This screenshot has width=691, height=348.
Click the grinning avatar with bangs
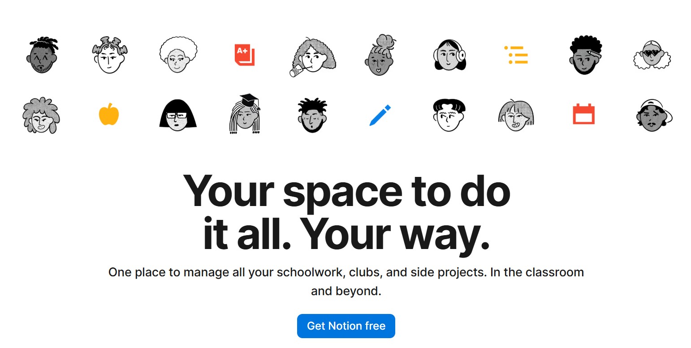pos(516,116)
